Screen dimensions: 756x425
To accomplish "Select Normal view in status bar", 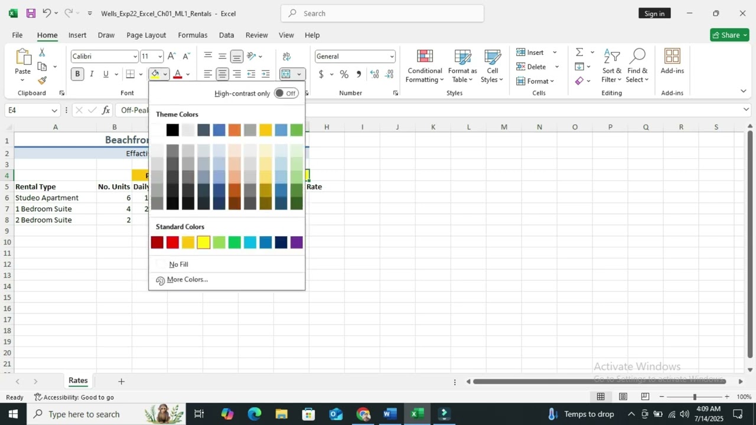I will pos(601,397).
